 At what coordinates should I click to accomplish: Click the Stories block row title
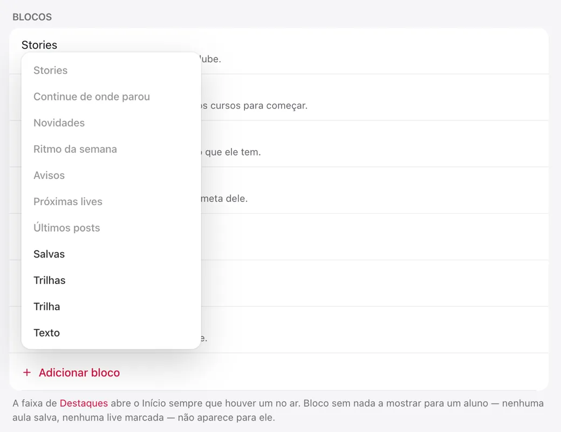tap(39, 45)
